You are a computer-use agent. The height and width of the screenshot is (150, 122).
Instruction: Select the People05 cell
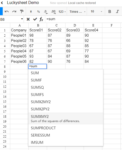19,56
